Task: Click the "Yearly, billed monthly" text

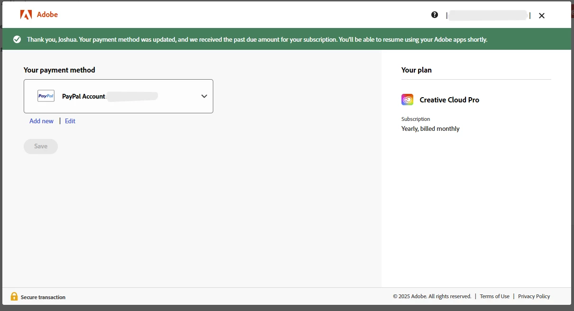Action: (430, 128)
